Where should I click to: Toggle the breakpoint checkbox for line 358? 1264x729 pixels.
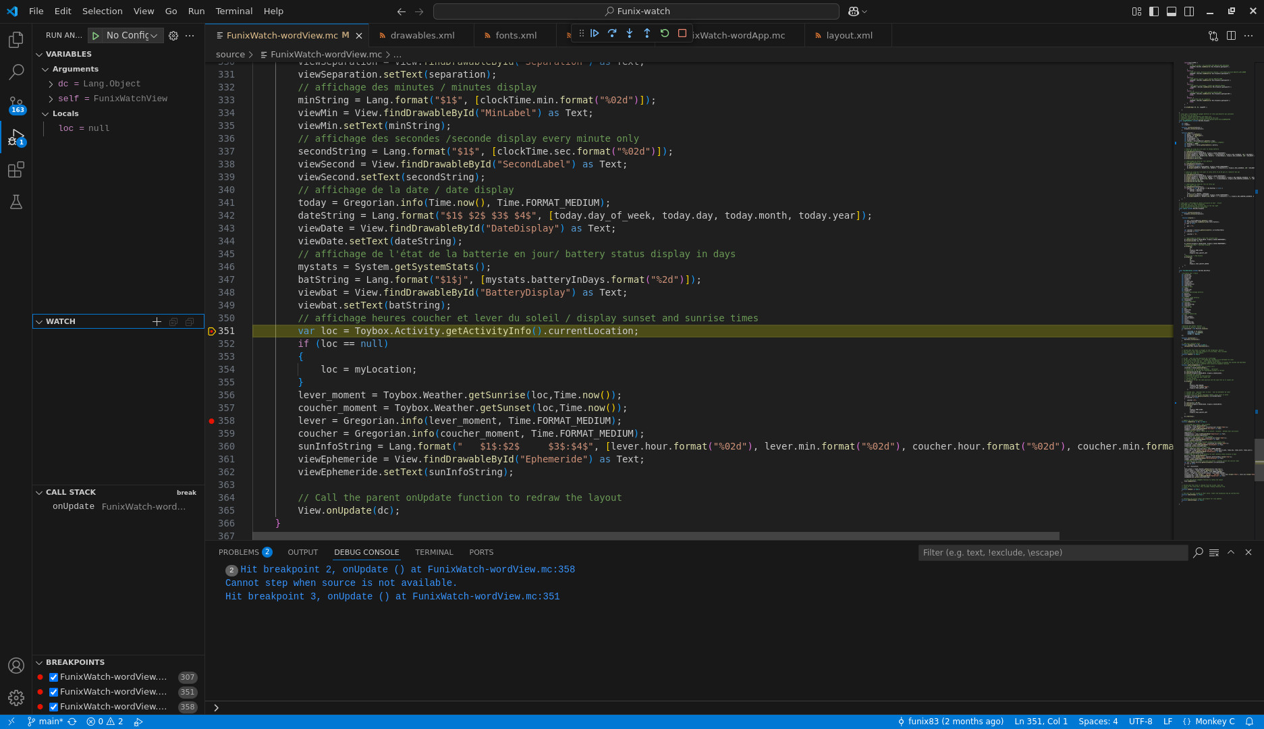(x=54, y=707)
